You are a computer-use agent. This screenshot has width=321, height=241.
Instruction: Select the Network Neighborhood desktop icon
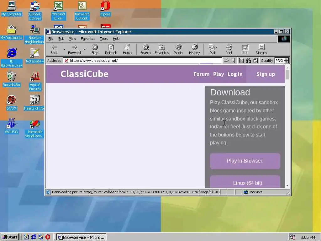pos(35,34)
